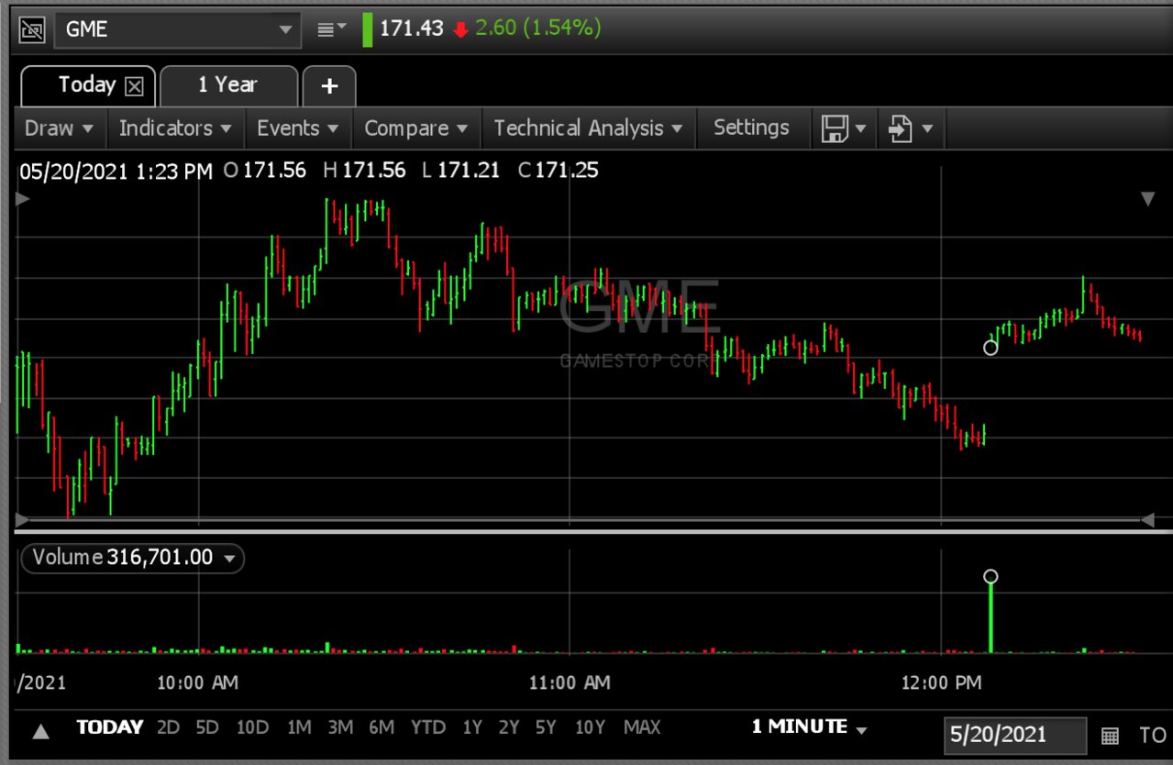
Task: Click the up triangle left of TODAY
Action: 41,731
